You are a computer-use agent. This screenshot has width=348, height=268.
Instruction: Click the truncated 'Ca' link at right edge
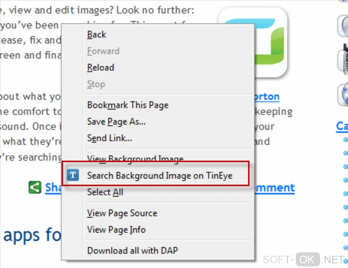pyautogui.click(x=342, y=126)
